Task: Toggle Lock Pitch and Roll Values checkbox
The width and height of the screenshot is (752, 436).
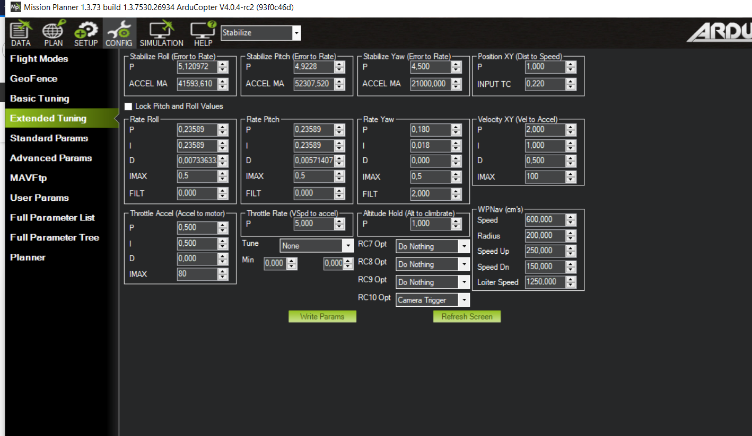Action: click(128, 106)
